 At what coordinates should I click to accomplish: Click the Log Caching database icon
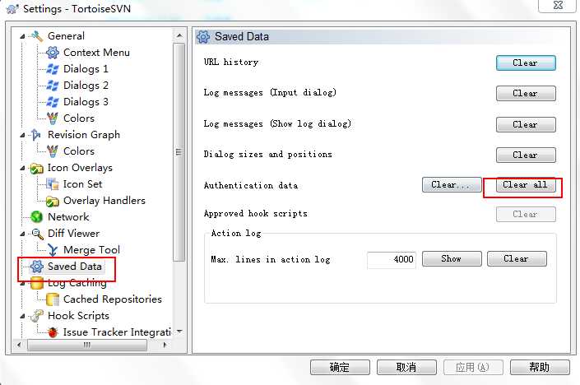pyautogui.click(x=37, y=283)
